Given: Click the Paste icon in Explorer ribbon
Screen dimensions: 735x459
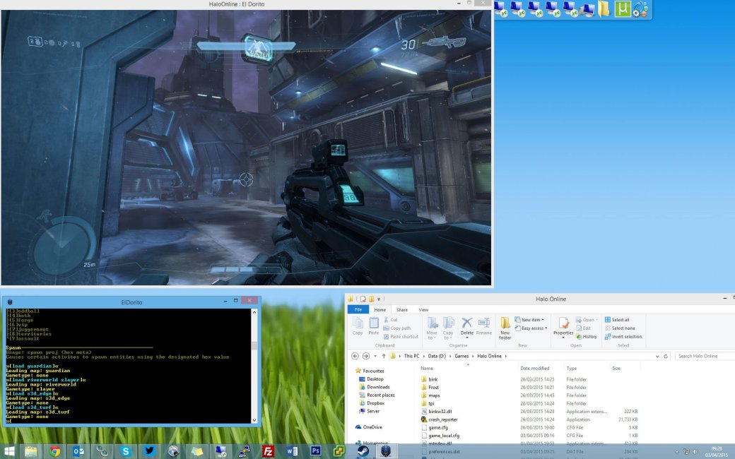Looking at the screenshot, I should (374, 326).
